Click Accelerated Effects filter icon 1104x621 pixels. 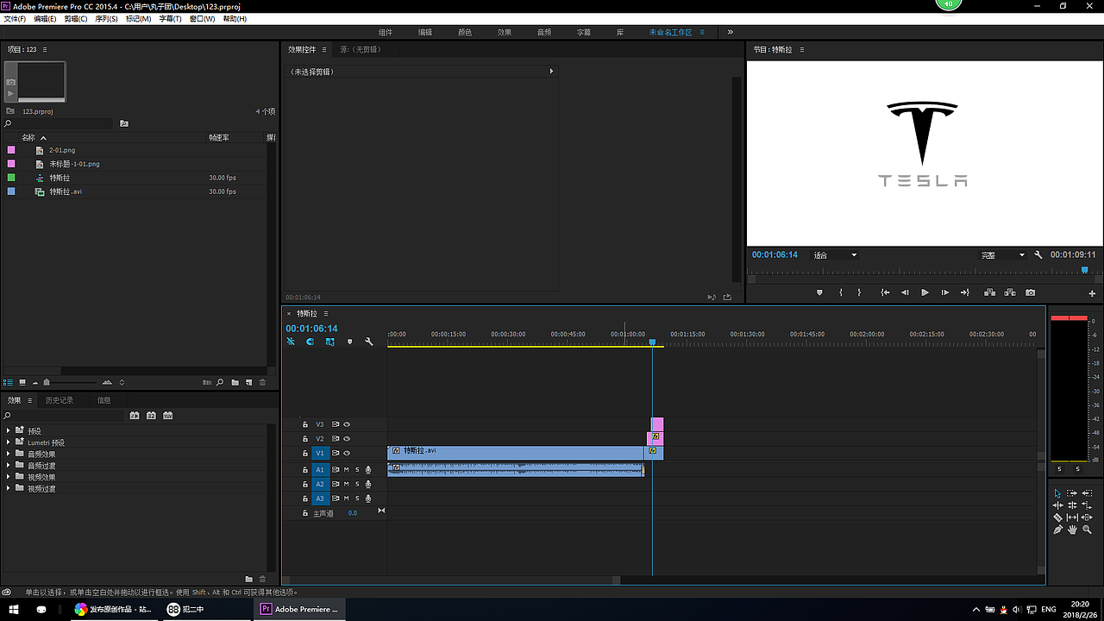135,416
